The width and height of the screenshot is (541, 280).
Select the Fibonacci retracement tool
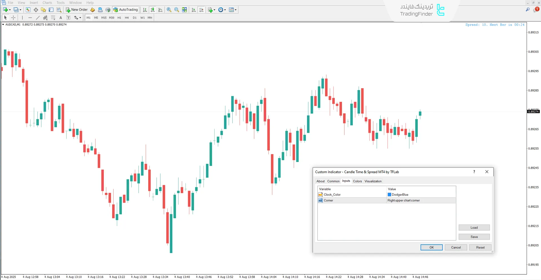coord(53,18)
